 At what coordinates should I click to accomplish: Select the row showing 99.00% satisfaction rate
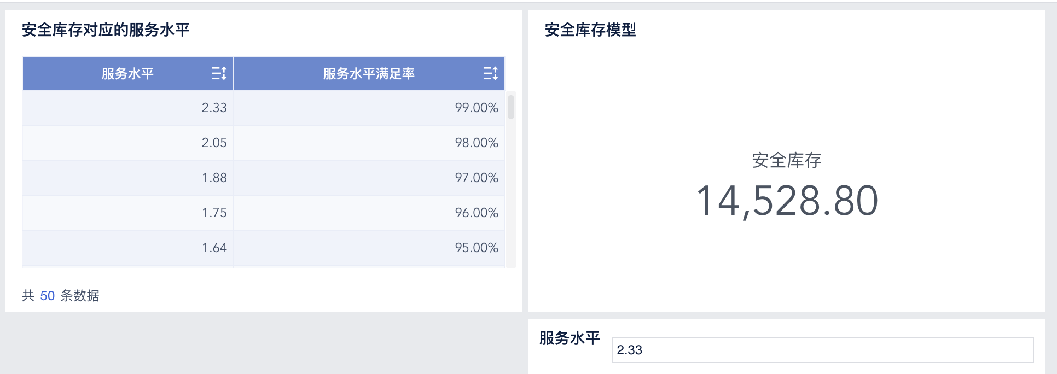point(369,108)
